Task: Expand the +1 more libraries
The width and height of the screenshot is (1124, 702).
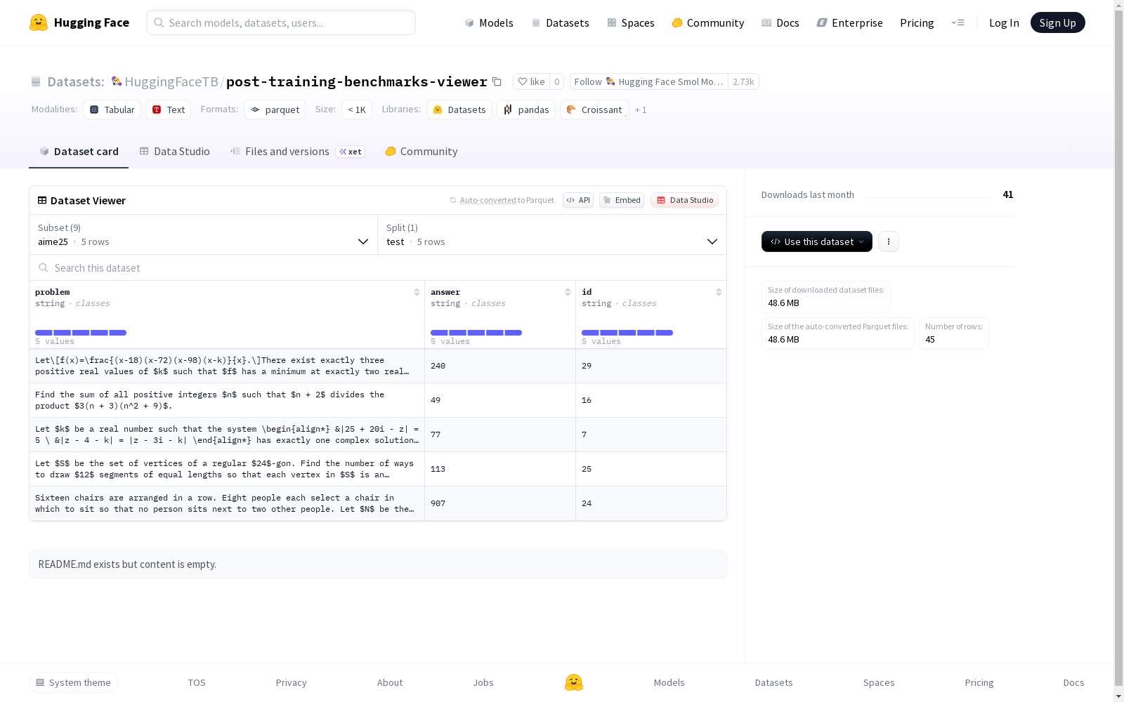Action: point(641,110)
